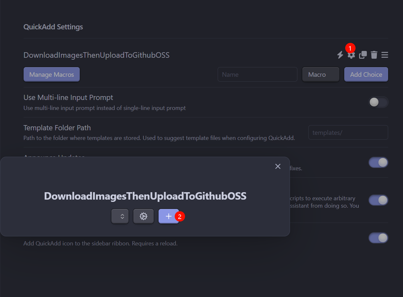Click the lightning bolt command icon
The width and height of the screenshot is (403, 297).
[340, 55]
